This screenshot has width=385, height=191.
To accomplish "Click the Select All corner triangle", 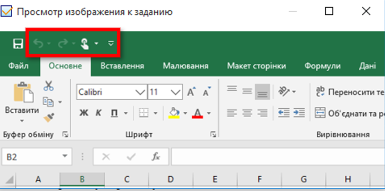I will tap(9, 180).
